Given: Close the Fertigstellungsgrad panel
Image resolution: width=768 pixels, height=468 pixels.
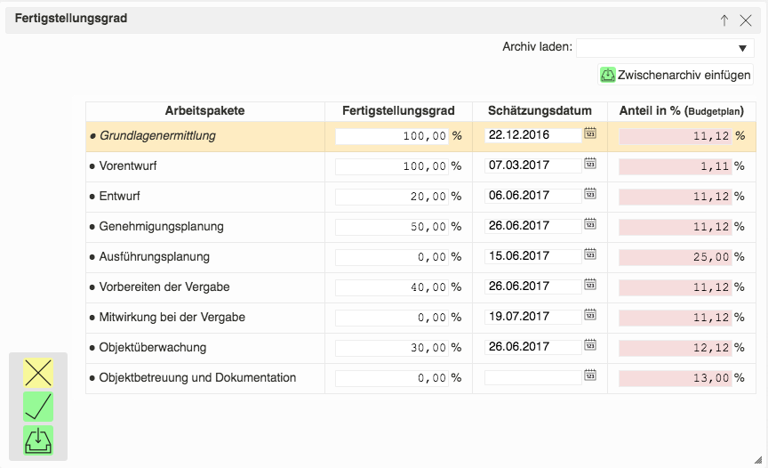Looking at the screenshot, I should coord(746,20).
